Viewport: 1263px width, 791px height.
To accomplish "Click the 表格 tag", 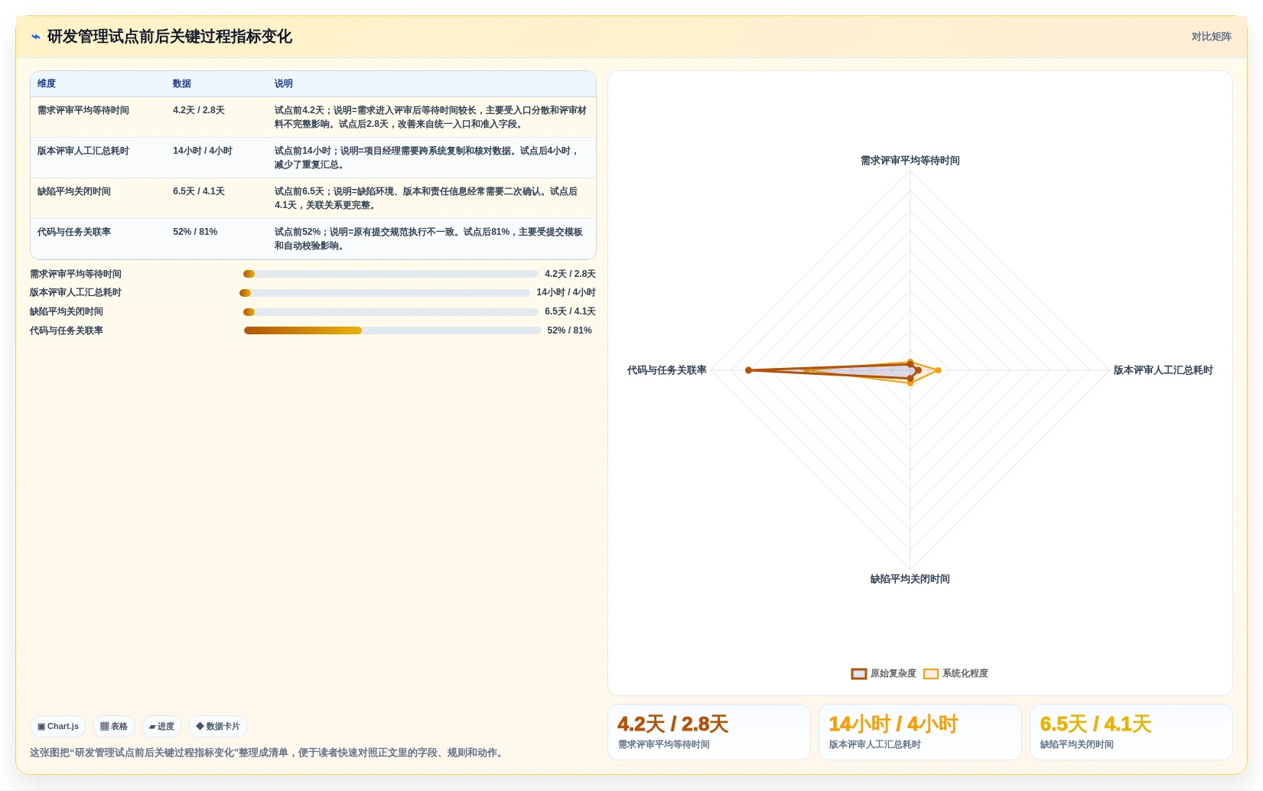I will pos(114,727).
